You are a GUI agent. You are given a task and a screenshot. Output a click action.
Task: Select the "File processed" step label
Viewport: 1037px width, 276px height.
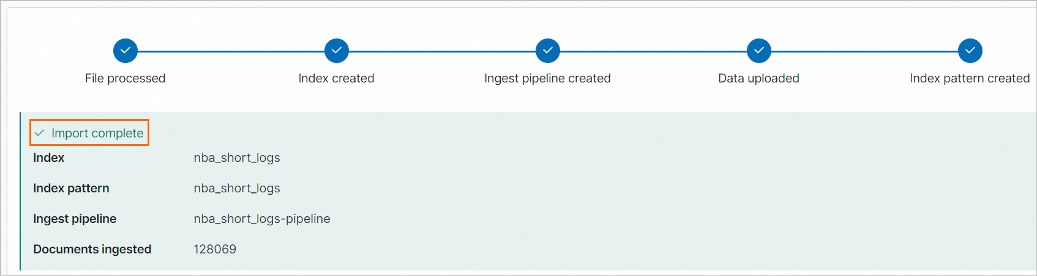(125, 78)
